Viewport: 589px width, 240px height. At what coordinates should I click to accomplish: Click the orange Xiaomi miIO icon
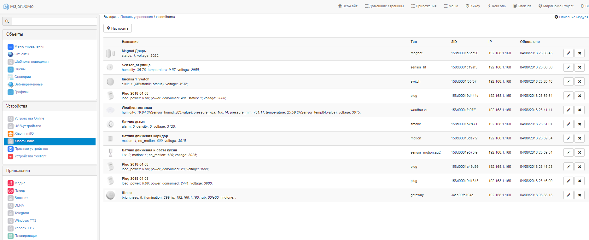pyautogui.click(x=10, y=134)
